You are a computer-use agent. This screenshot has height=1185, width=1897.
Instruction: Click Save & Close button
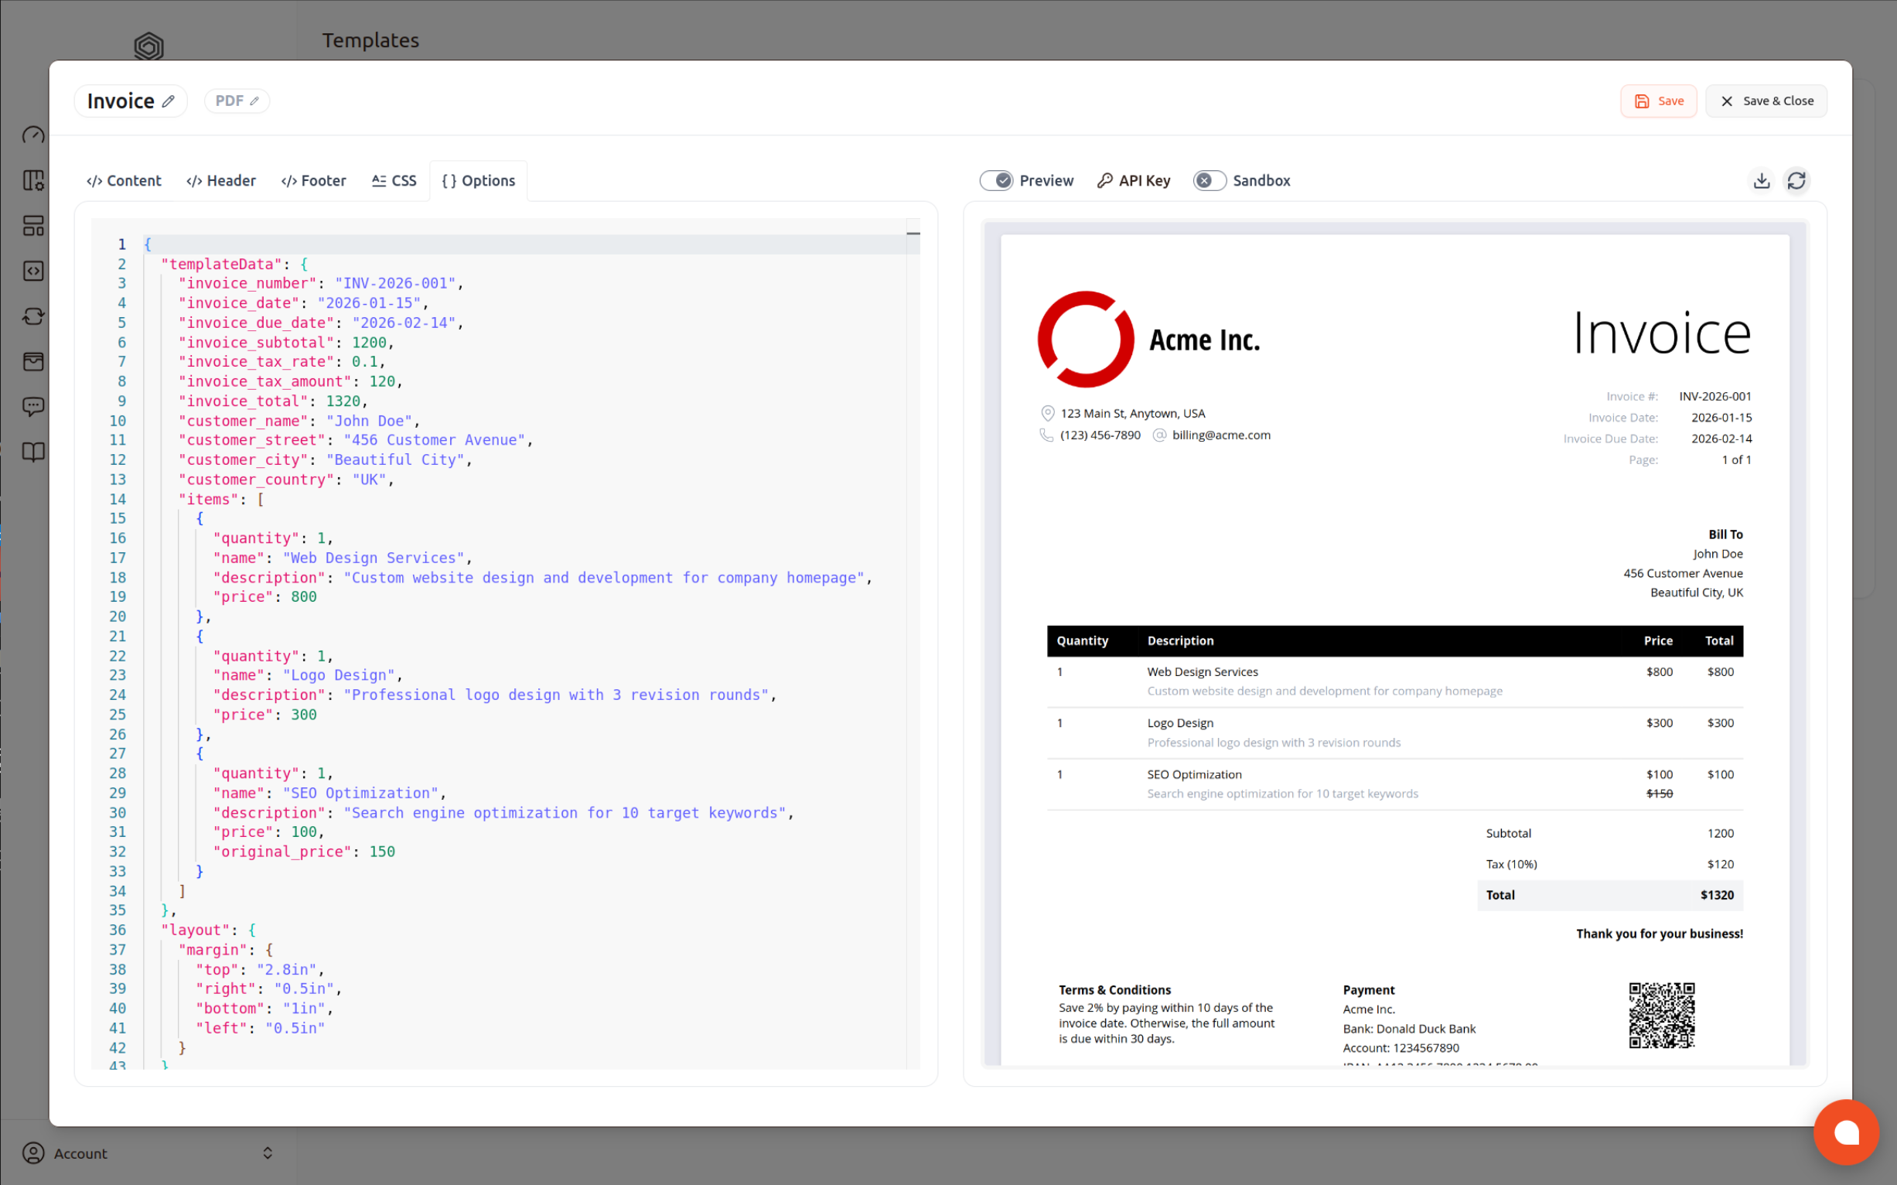click(1766, 101)
